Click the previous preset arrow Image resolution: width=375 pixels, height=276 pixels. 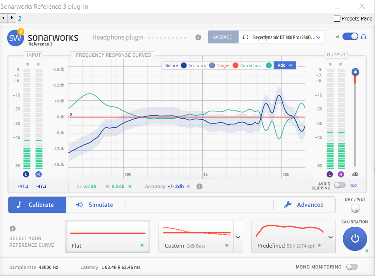click(4, 18)
